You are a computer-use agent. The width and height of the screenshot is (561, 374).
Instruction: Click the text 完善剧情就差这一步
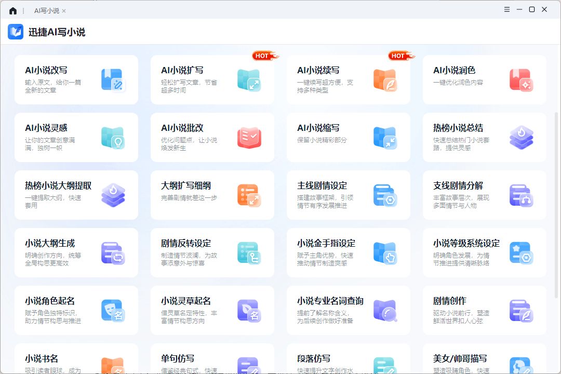click(189, 197)
